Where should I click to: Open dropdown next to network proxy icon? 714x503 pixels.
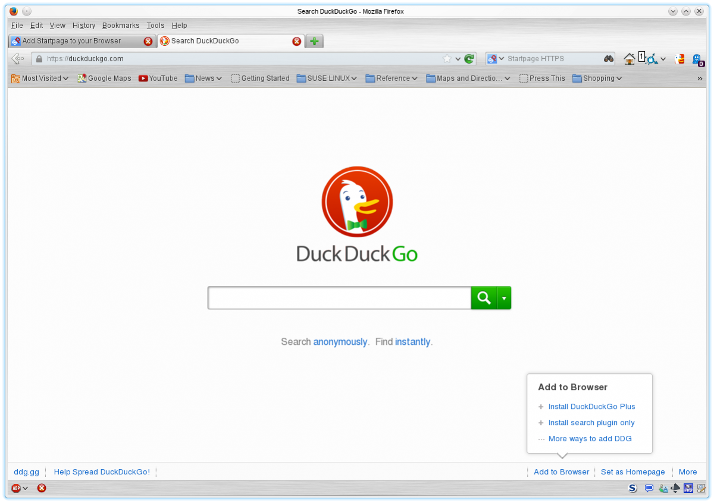(x=663, y=59)
